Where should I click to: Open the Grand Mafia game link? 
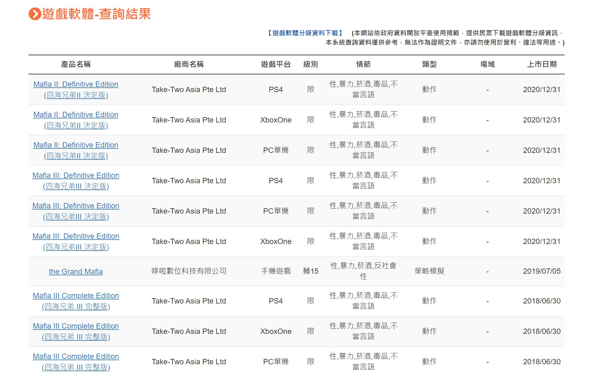tap(76, 272)
